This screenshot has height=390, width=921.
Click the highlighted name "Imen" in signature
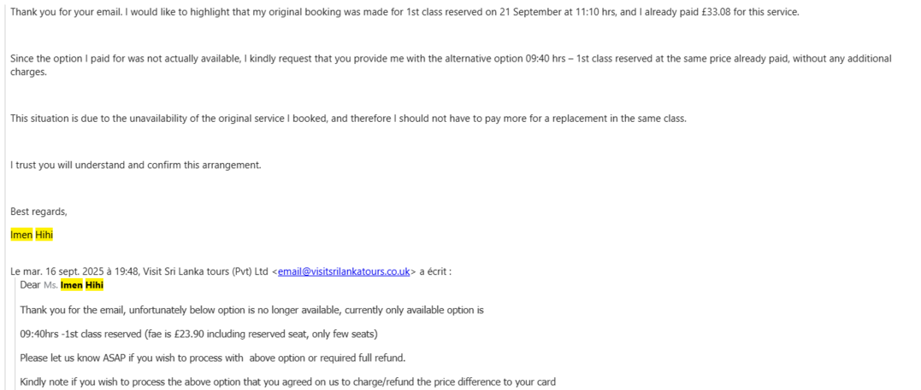click(x=21, y=235)
